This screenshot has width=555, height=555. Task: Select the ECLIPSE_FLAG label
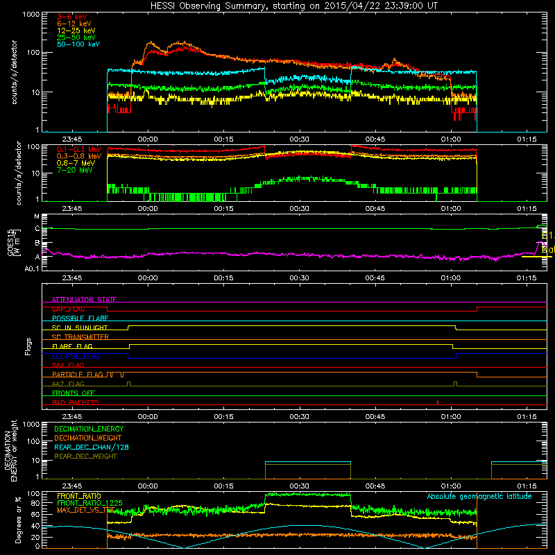(76, 356)
